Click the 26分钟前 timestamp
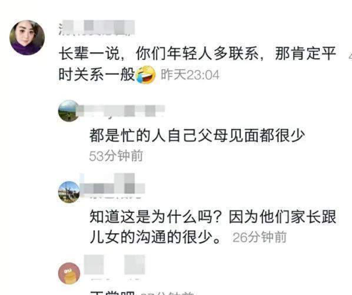352x295 pixels. pyautogui.click(x=260, y=237)
